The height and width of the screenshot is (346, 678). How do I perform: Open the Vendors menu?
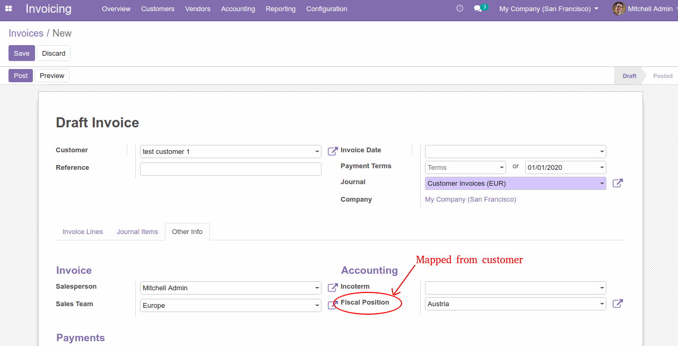pos(198,9)
